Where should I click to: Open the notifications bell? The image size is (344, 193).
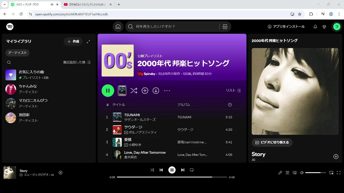(315, 27)
